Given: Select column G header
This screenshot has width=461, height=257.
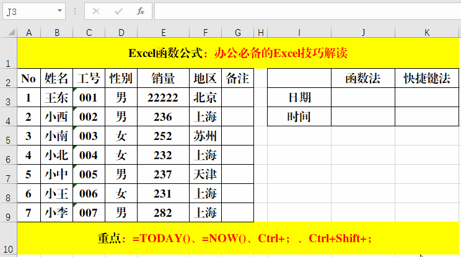Looking at the screenshot, I should pos(237,32).
